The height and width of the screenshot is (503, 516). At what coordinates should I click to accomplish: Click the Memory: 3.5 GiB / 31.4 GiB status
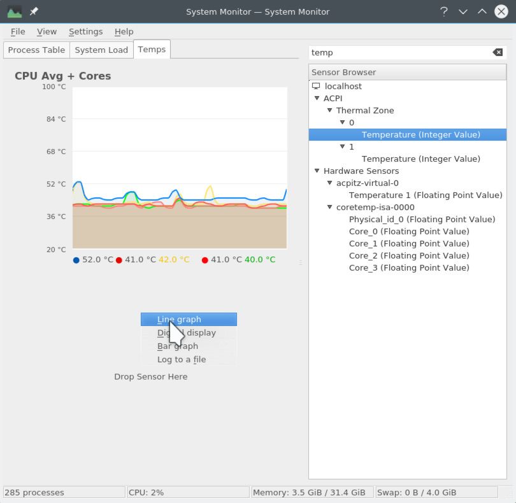(313, 492)
